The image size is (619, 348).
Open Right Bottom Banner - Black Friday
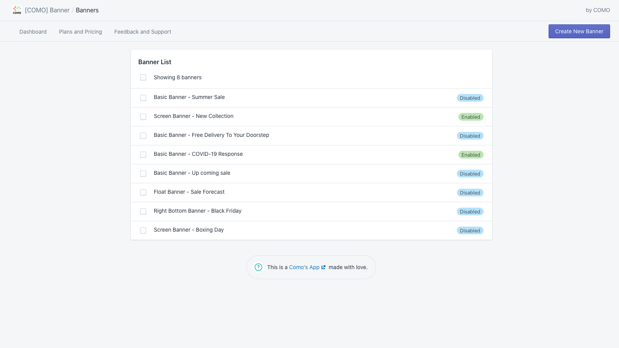197,211
